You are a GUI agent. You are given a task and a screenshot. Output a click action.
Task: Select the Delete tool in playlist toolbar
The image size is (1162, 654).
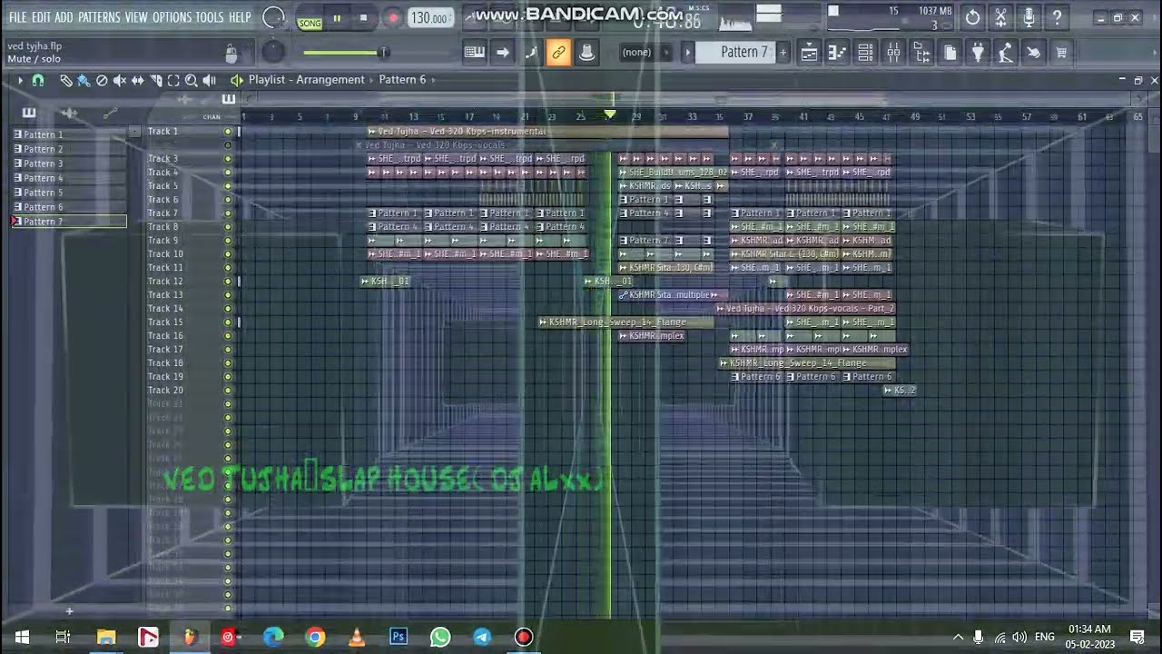(x=102, y=80)
